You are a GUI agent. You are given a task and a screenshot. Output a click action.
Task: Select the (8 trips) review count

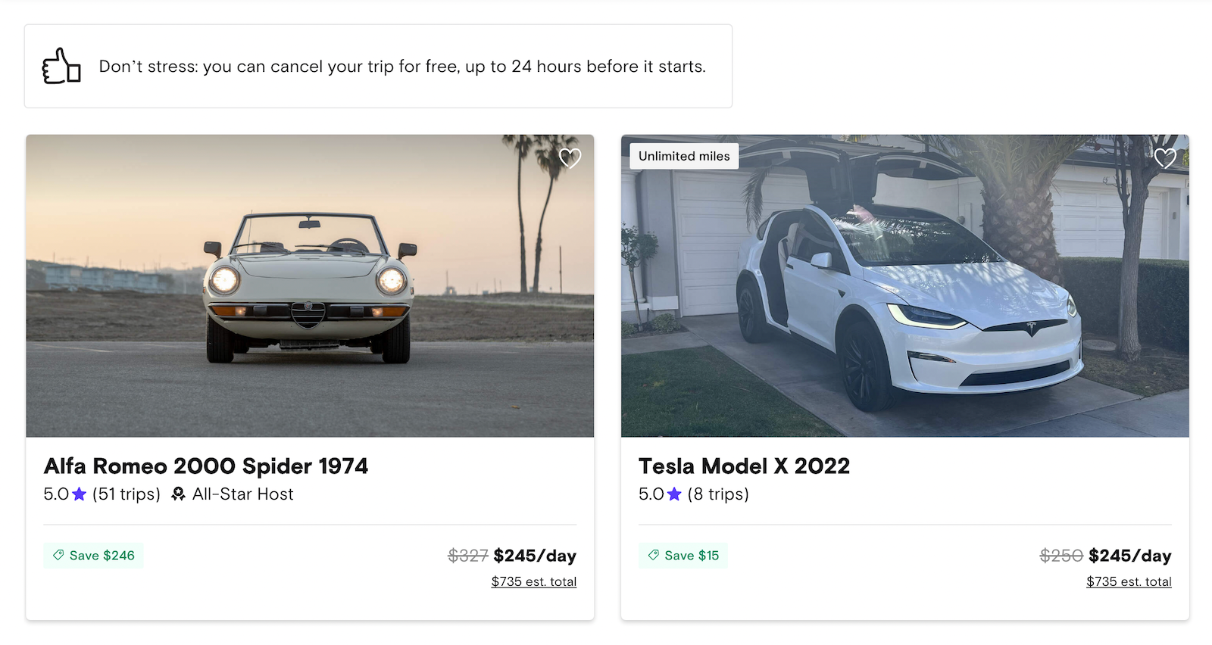tap(717, 494)
